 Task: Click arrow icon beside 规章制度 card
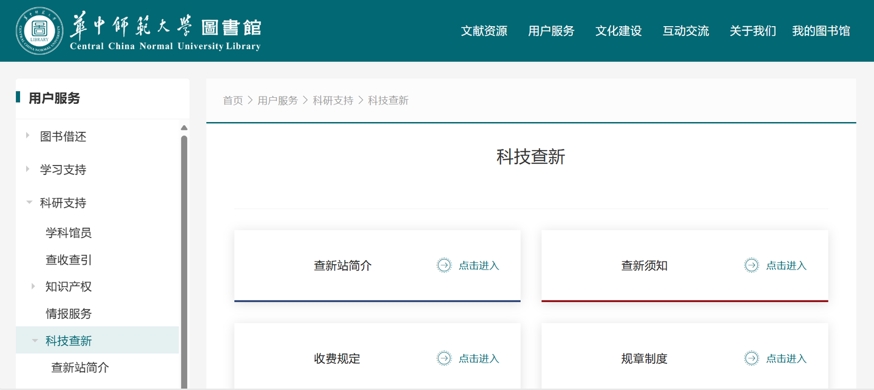point(751,358)
